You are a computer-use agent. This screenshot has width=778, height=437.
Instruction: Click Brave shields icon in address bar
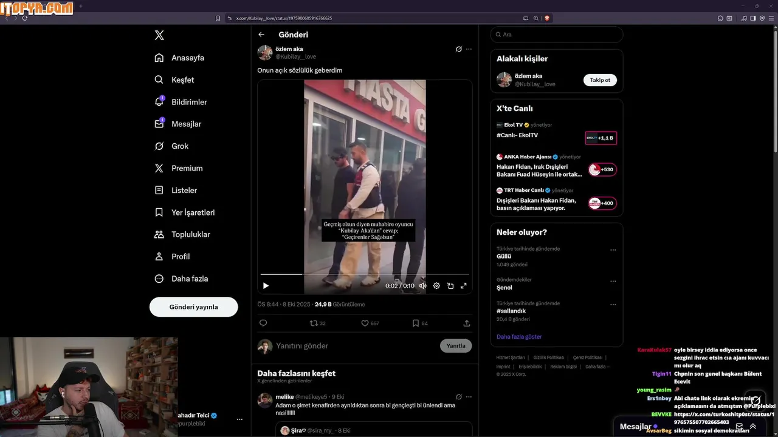(x=547, y=18)
